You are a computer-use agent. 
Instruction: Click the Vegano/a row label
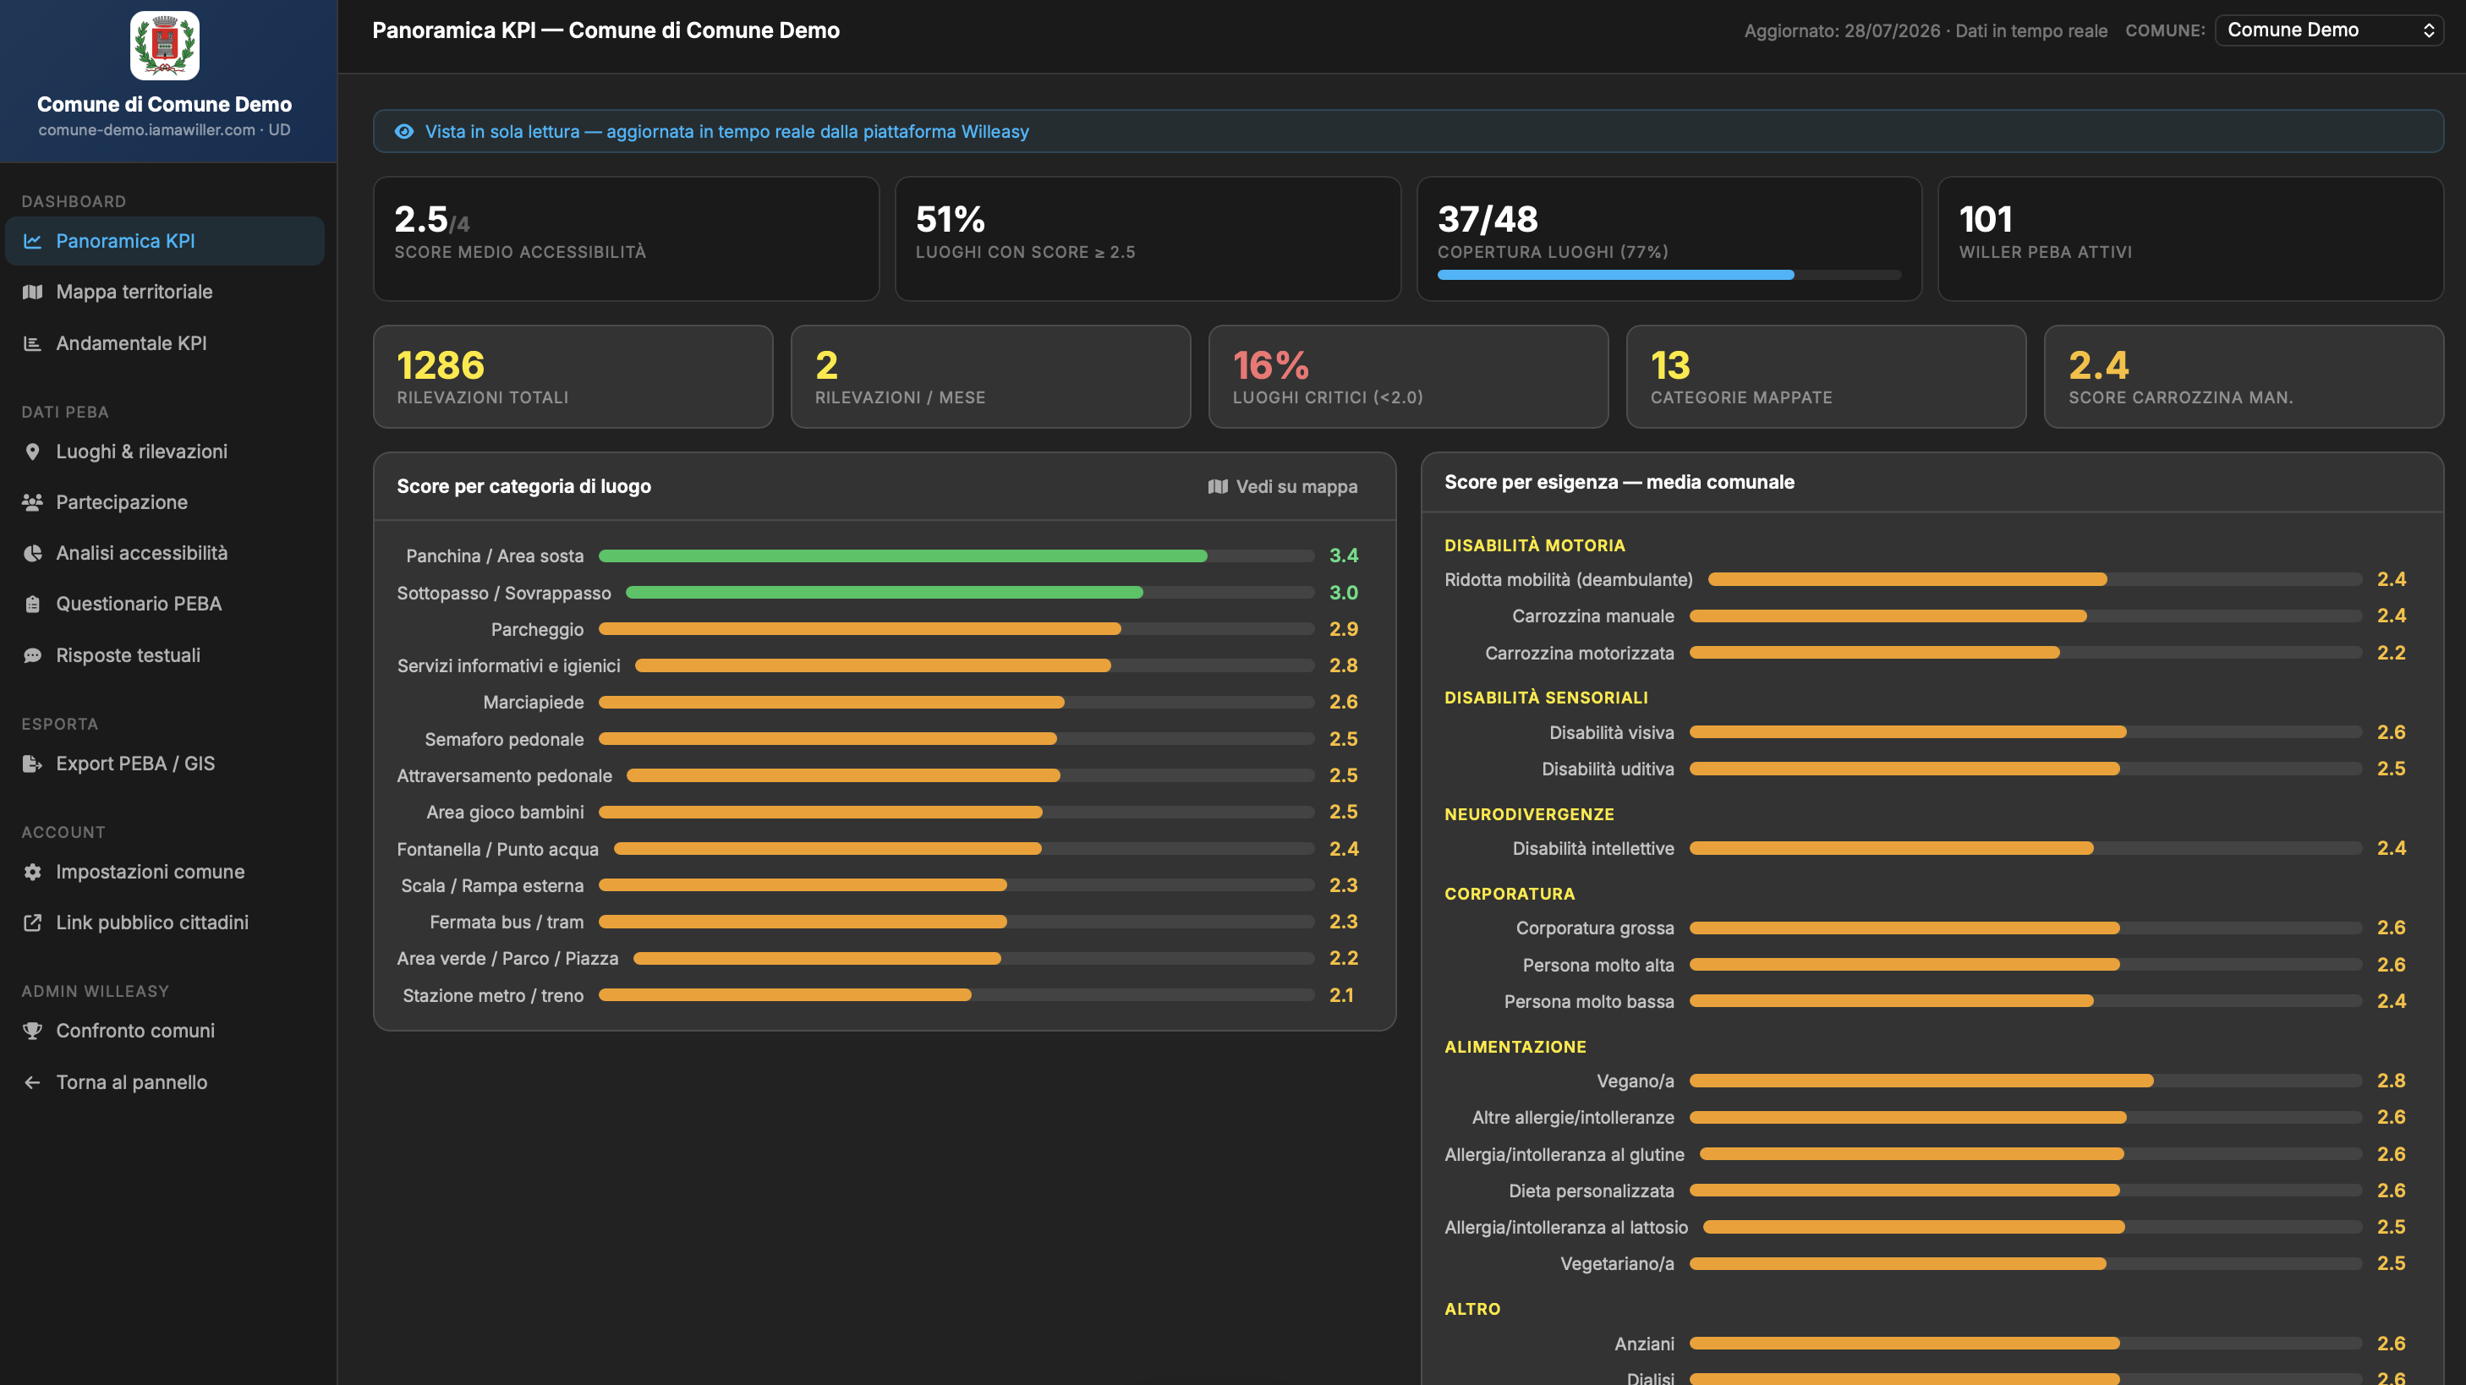point(1635,1081)
